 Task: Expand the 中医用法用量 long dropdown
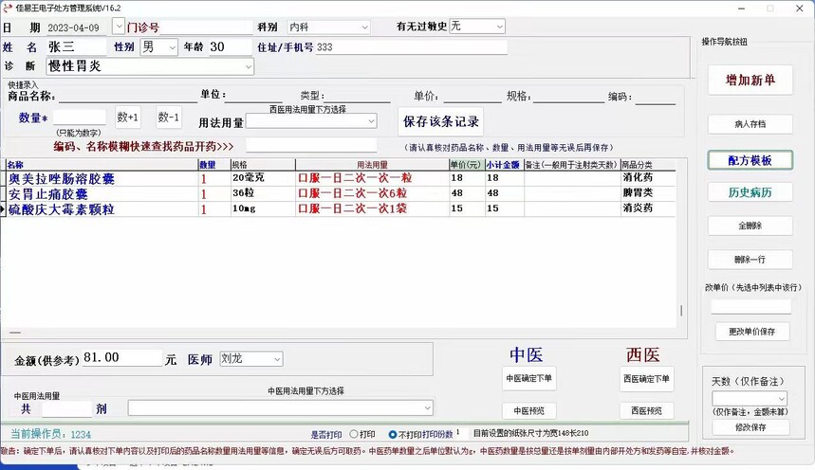(427, 407)
